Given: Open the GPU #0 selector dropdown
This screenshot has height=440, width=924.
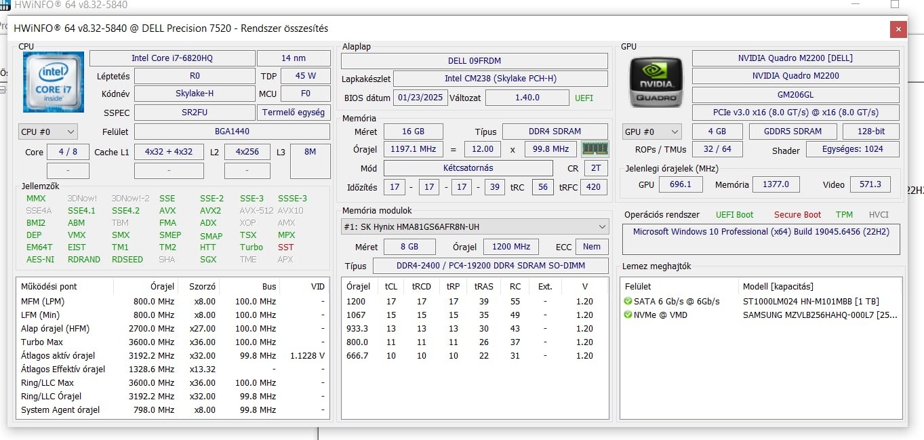Looking at the screenshot, I should [651, 132].
